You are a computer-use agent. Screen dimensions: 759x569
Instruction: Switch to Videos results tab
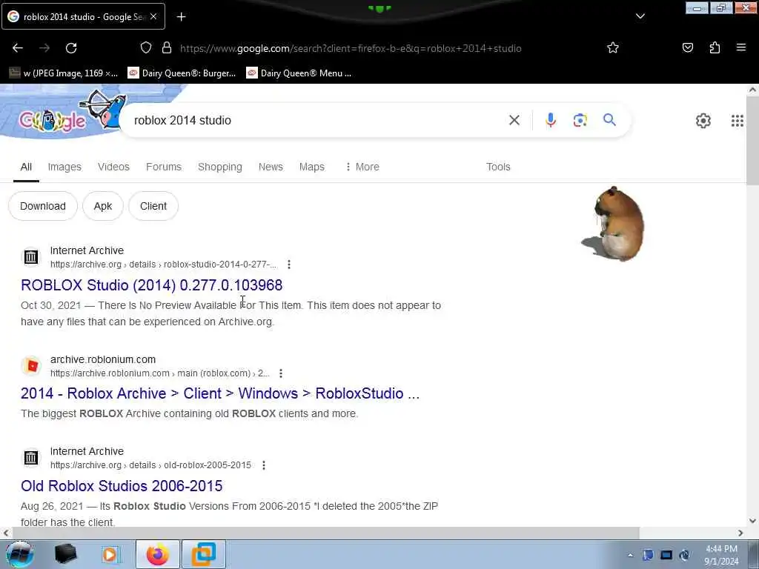(x=113, y=167)
